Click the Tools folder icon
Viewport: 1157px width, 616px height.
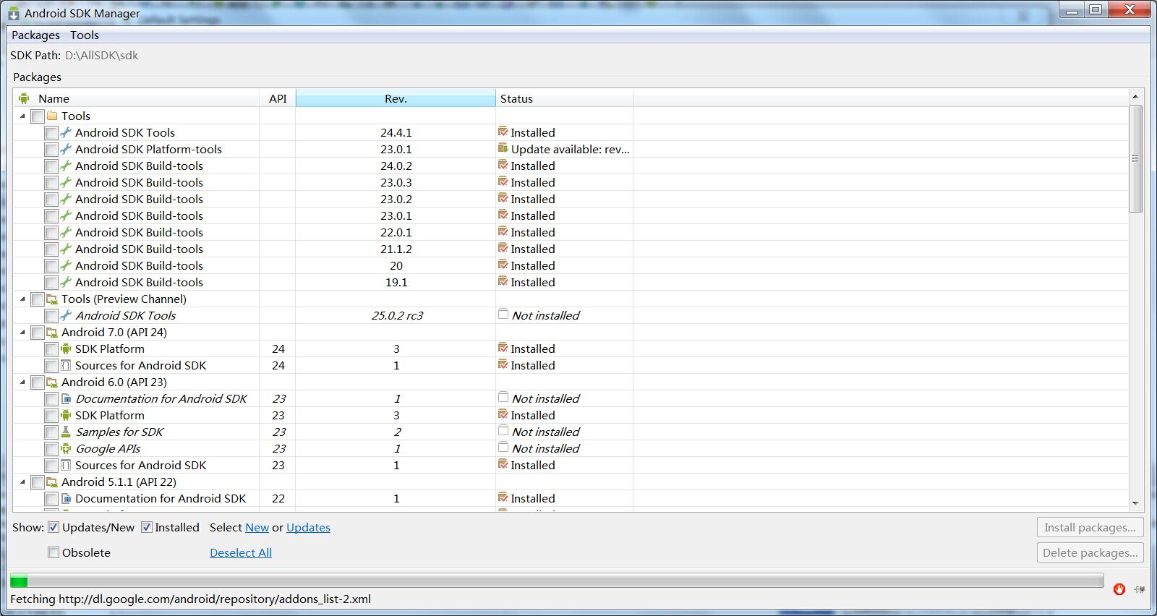(52, 116)
